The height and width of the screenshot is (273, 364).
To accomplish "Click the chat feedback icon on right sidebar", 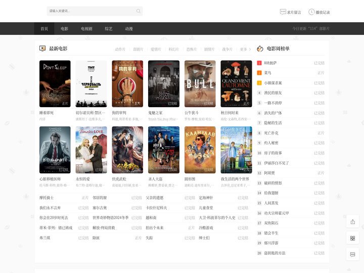I will (x=353, y=255).
